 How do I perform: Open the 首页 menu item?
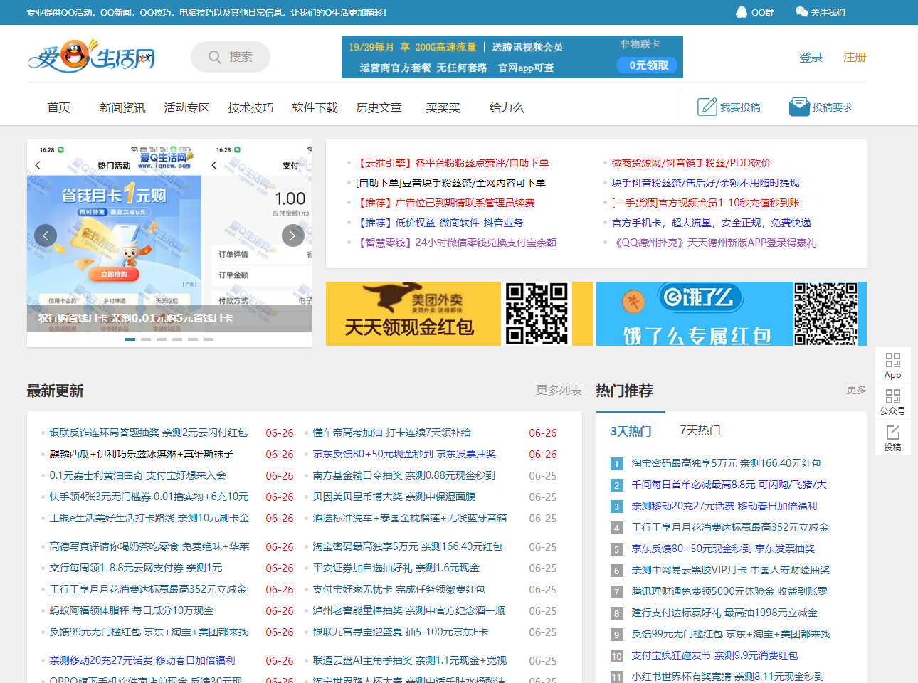[59, 107]
